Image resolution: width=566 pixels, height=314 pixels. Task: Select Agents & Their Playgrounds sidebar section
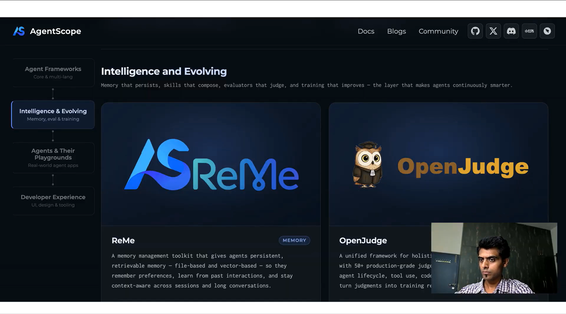pyautogui.click(x=53, y=158)
